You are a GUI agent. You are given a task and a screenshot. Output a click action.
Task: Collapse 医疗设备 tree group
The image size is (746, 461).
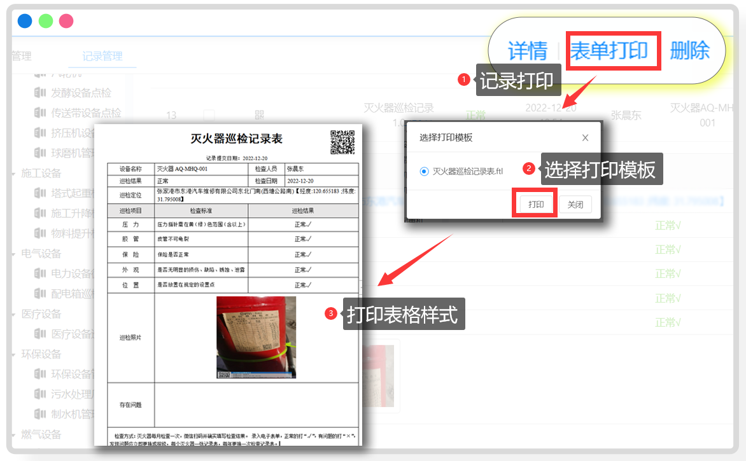tap(14, 315)
